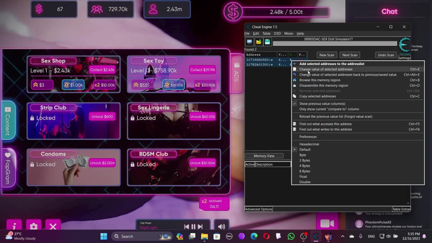The image size is (432, 243).
Task: Click the save floppy icon in Cheat Engine
Action: pyautogui.click(x=267, y=42)
